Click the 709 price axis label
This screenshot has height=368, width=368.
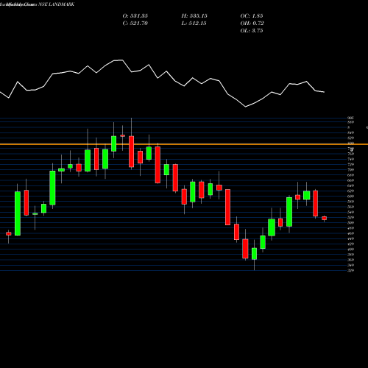click(351, 170)
